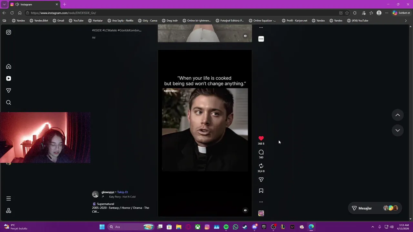Open the YouTube bookmark
The width and height of the screenshot is (413, 232).
pos(76,21)
